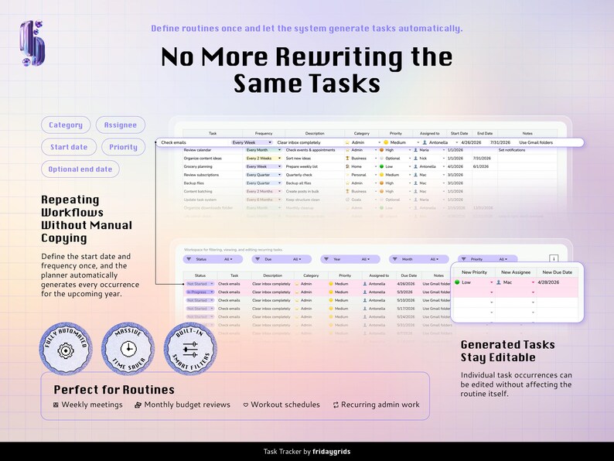Click the Frequency column header

264,133
